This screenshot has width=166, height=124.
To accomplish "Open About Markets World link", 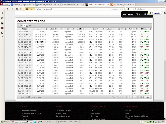I will tap(29, 110).
